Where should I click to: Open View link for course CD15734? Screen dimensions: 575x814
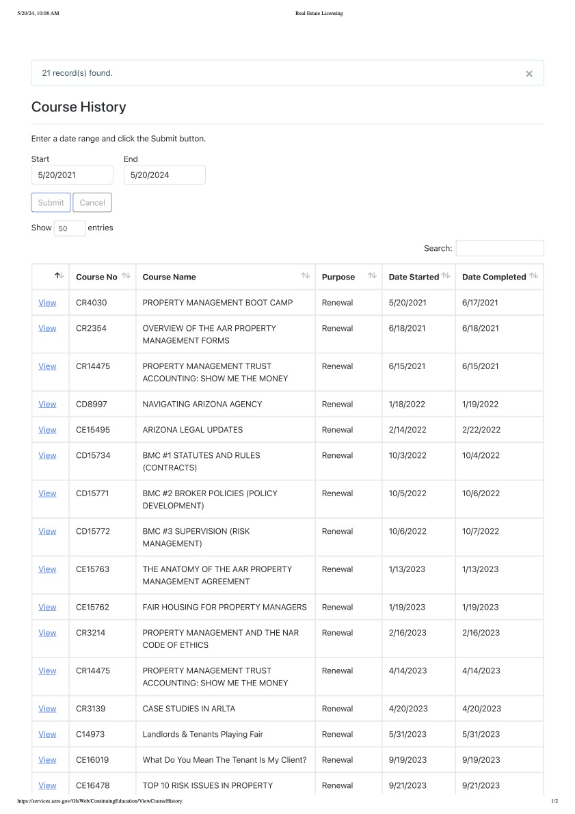click(x=47, y=455)
